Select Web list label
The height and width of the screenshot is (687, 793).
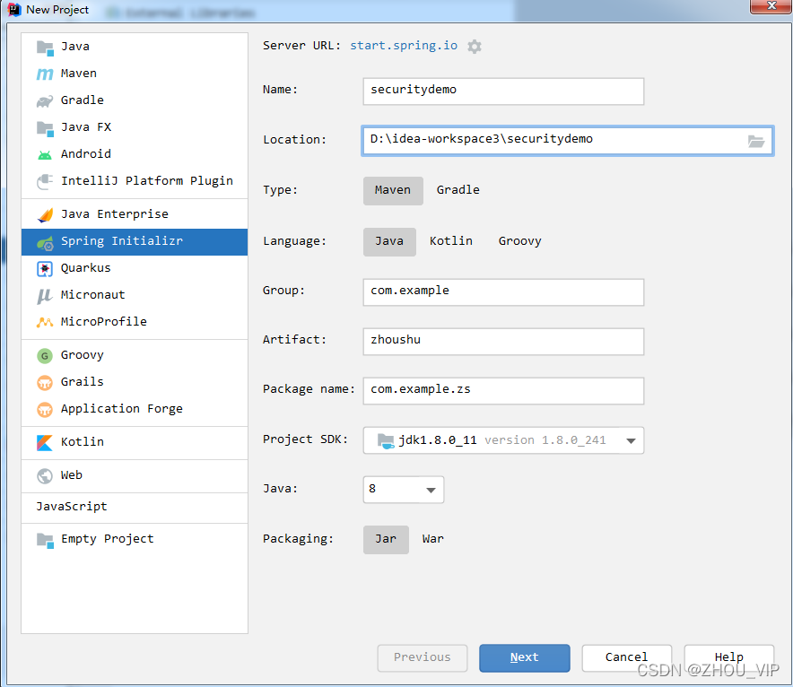71,475
